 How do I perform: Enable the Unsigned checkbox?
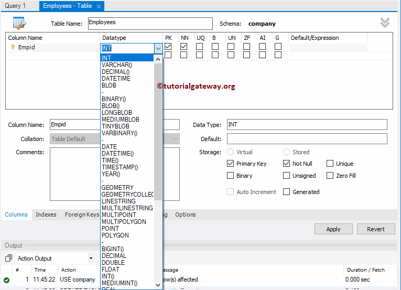286,175
